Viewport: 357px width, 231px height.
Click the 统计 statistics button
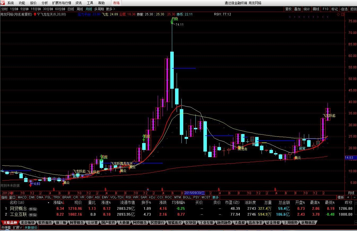tap(307, 9)
